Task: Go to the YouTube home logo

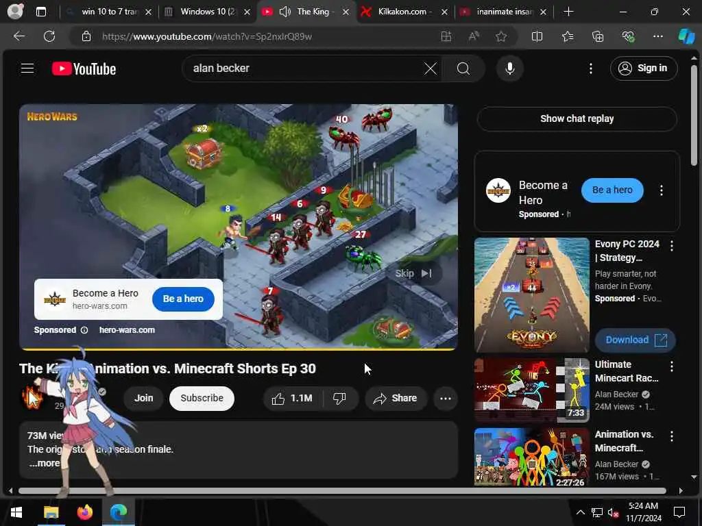Action: [x=84, y=68]
